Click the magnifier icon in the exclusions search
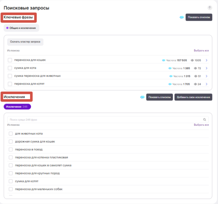The image size is (218, 204). tap(204, 120)
